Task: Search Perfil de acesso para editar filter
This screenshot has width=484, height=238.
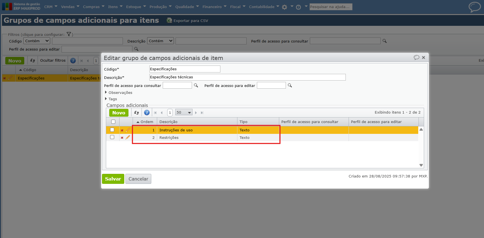Action: click(136, 49)
